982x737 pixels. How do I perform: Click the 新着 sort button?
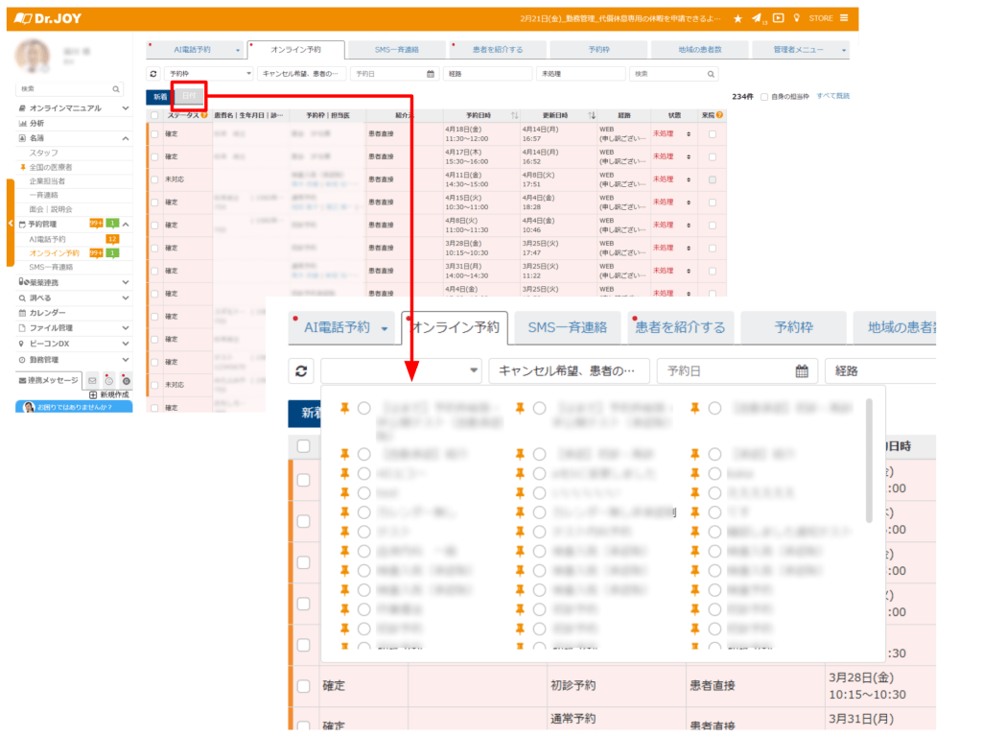[x=159, y=97]
